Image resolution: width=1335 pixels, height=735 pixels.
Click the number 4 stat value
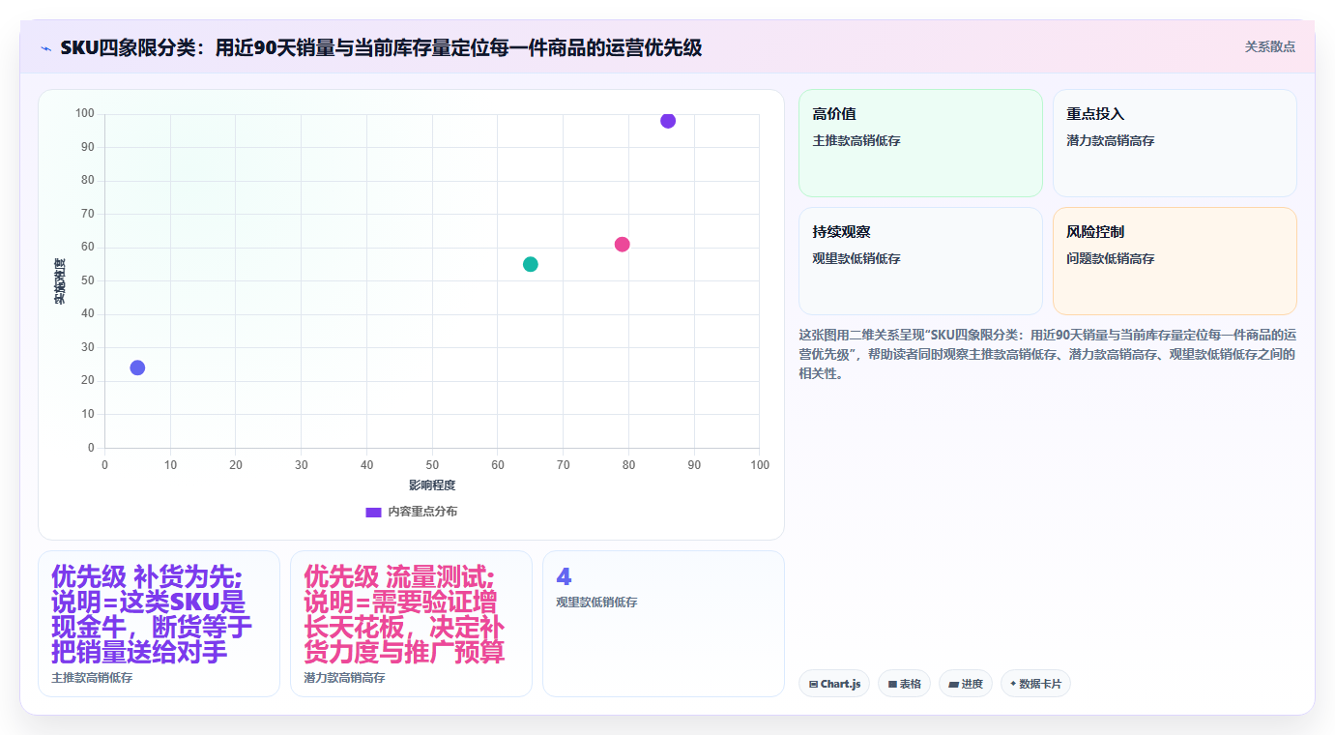564,576
